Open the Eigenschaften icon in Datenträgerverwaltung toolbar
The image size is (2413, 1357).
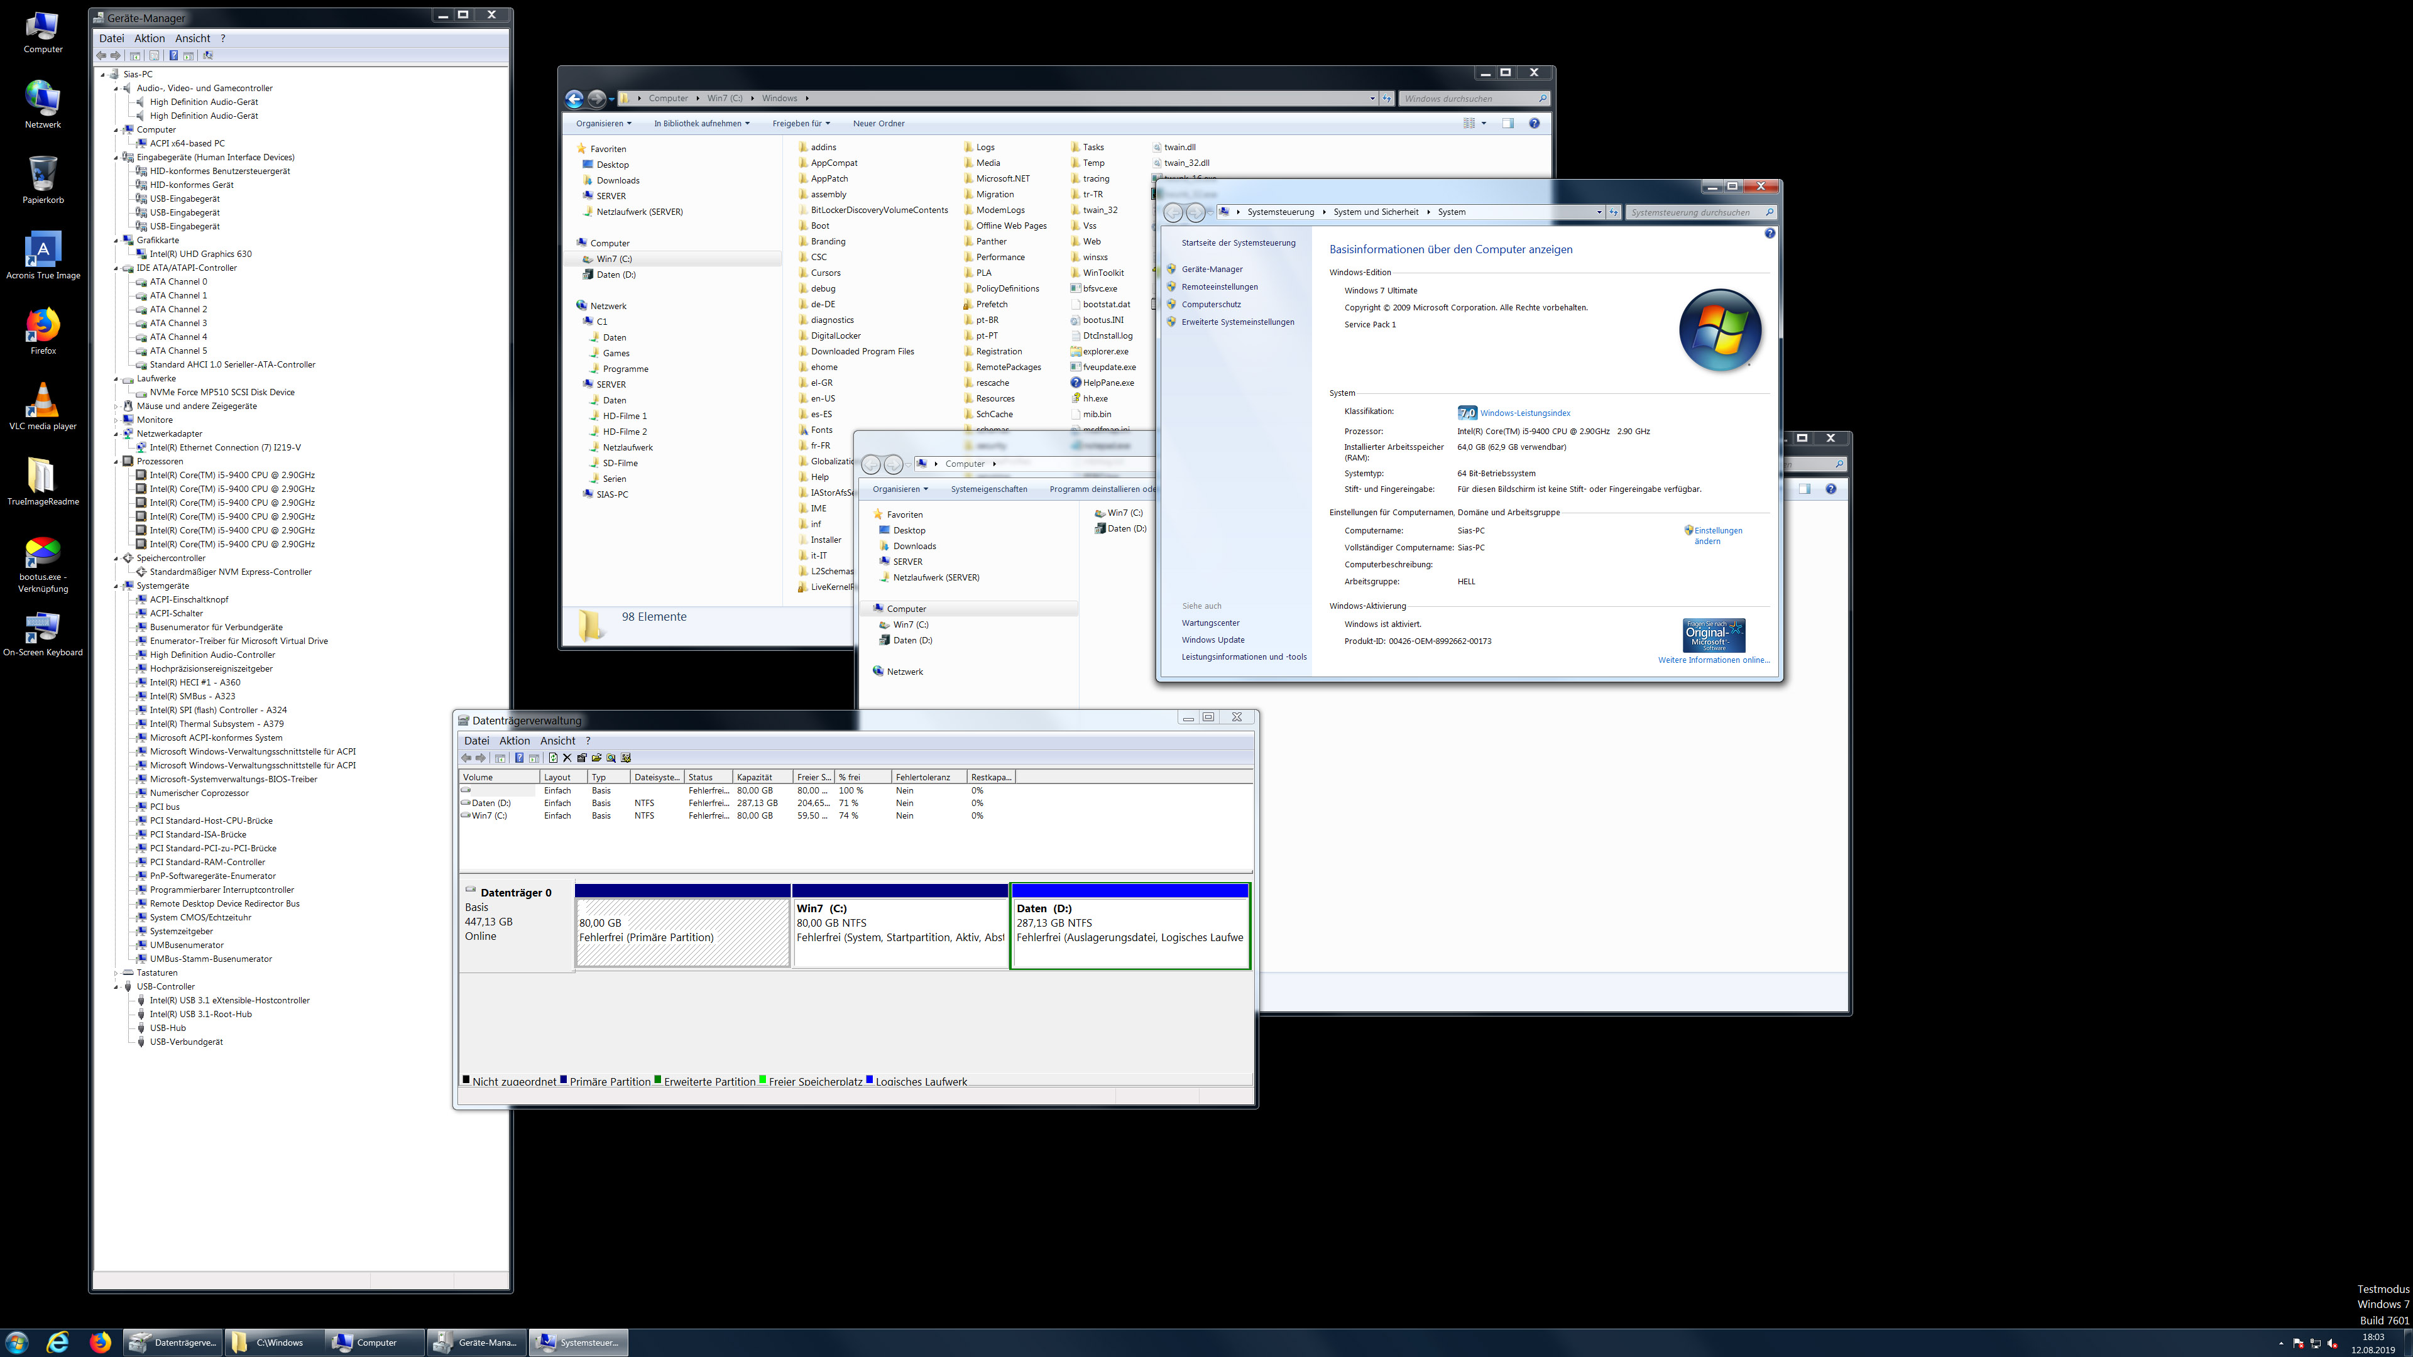tap(582, 758)
